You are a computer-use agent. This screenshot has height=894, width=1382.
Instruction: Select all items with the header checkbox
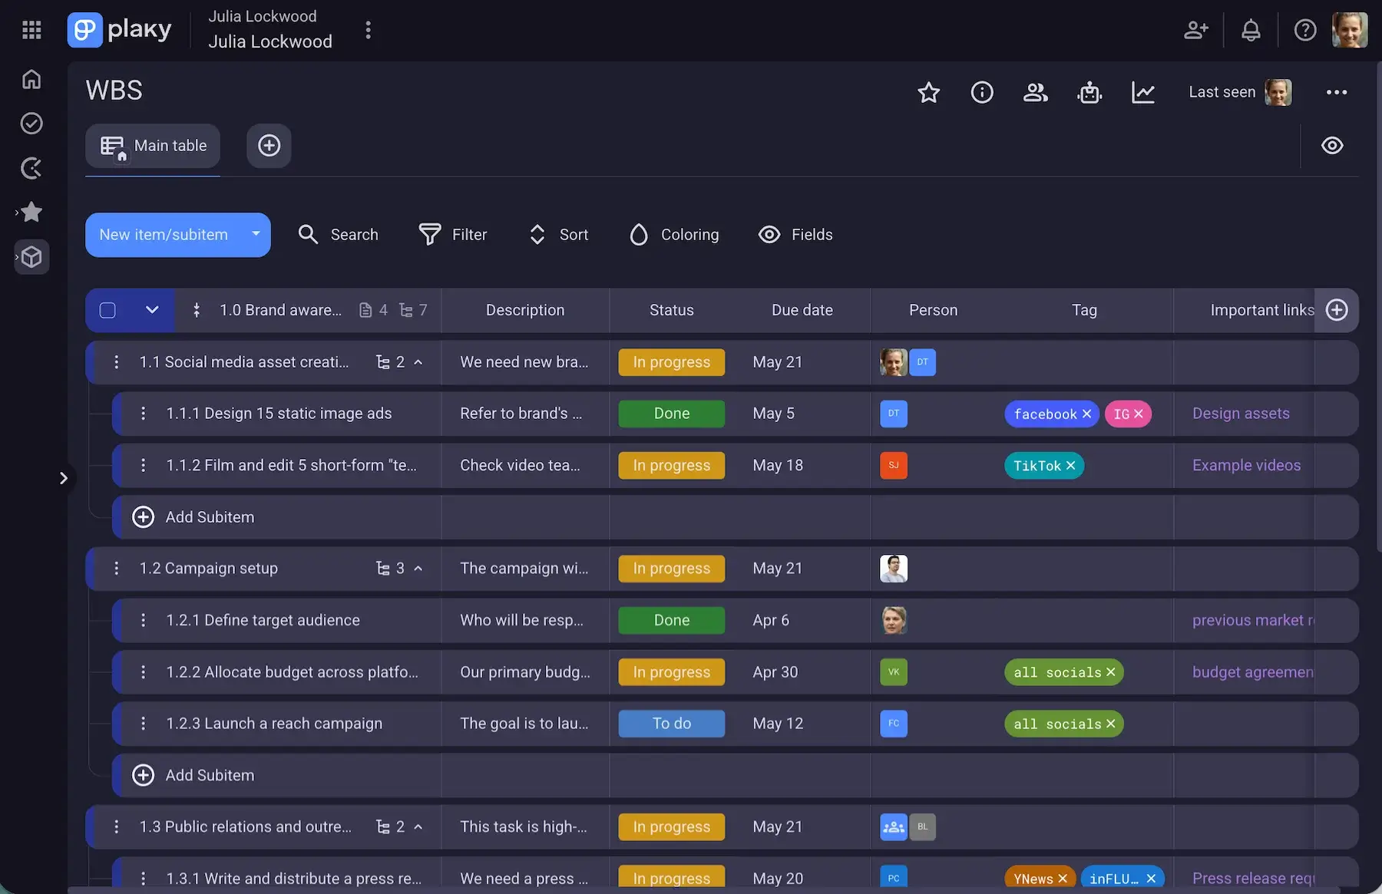coord(107,310)
